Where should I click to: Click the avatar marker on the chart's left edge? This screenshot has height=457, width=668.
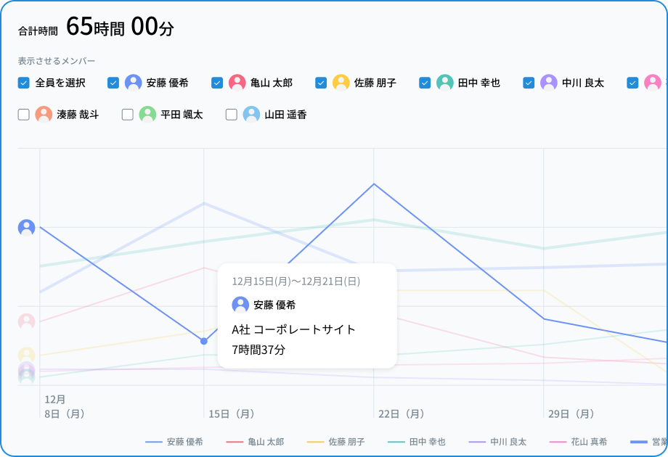[27, 227]
